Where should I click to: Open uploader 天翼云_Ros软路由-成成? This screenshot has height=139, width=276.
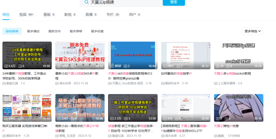(x=128, y=83)
